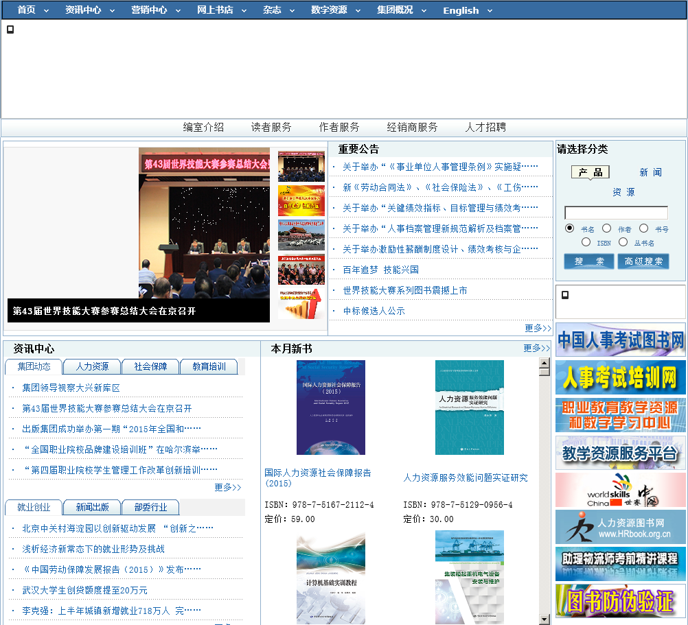Viewport: 688px width, 625px height.
Task: Click 更多>> under 重要公告
Action: point(538,328)
